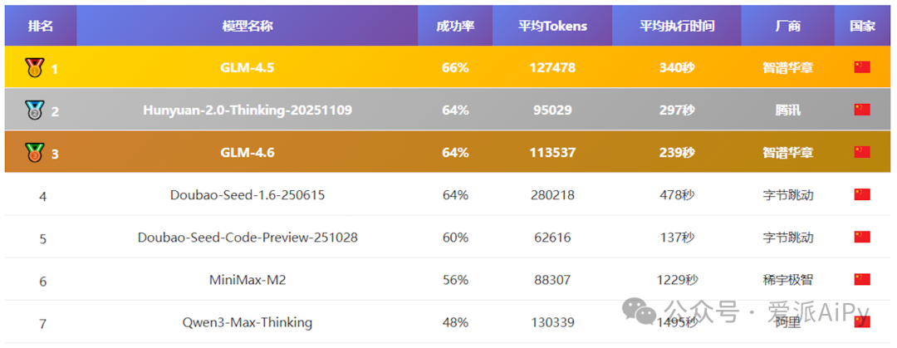Click the 60% success rate cell
Viewport: 897px width, 348px height.
click(x=455, y=237)
